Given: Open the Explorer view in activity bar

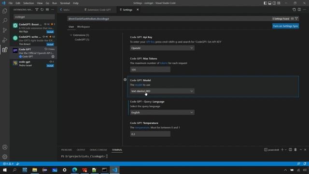Looking at the screenshot, I should click(5, 11).
